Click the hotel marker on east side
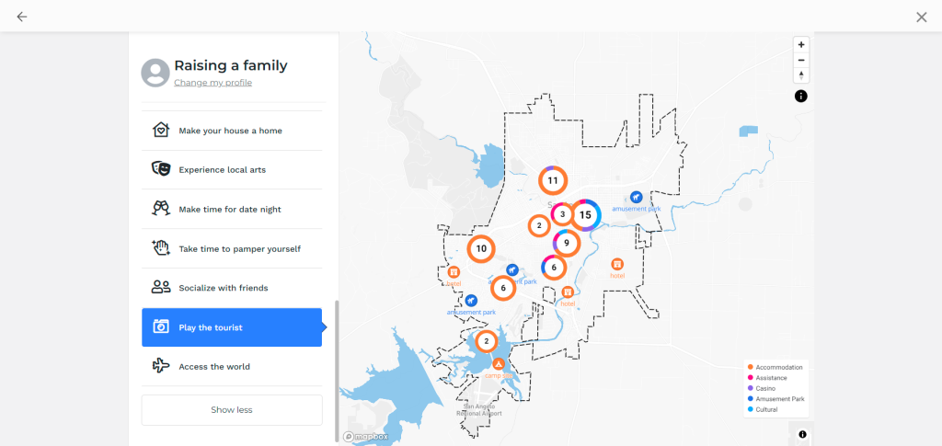 tap(617, 264)
